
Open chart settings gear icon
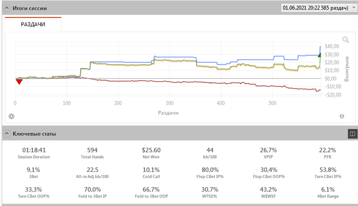point(11,116)
